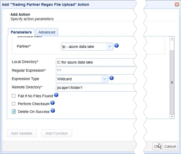Click help icon for Delete On Success
The image size is (181, 154).
pos(53,111)
